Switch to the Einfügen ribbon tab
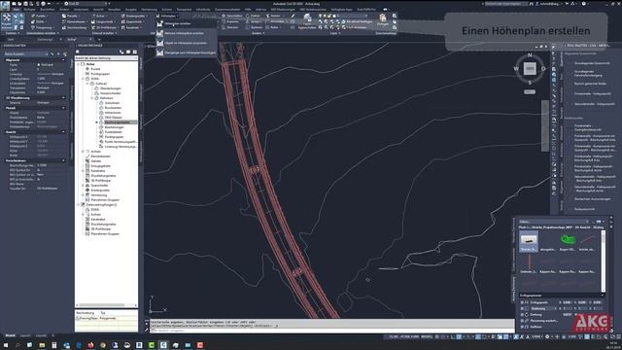This screenshot has width=622, height=350. (29, 9)
